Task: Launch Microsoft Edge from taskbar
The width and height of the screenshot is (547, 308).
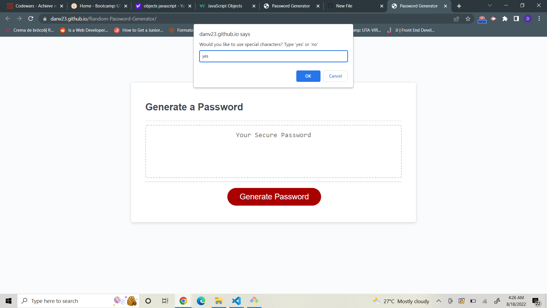Action: pyautogui.click(x=201, y=301)
